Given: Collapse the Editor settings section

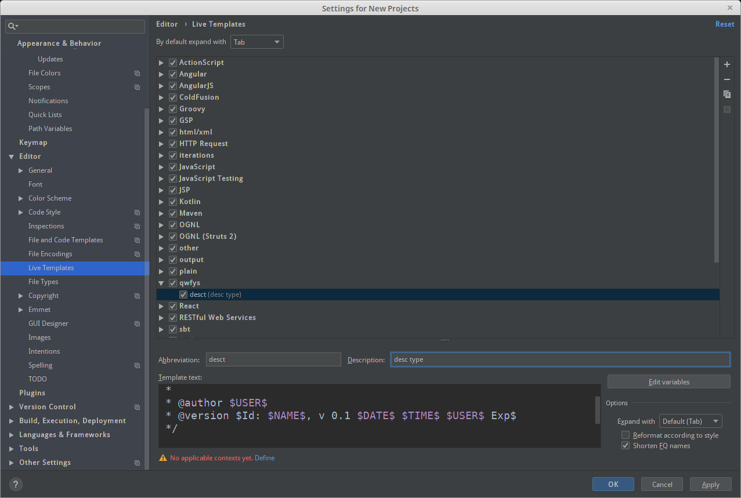Looking at the screenshot, I should [x=12, y=157].
